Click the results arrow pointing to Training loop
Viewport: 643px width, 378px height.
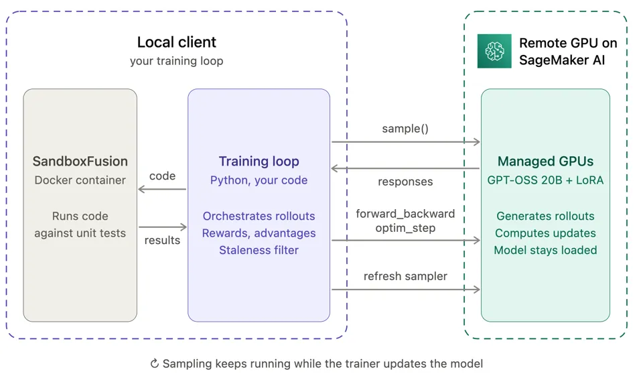[x=163, y=227]
